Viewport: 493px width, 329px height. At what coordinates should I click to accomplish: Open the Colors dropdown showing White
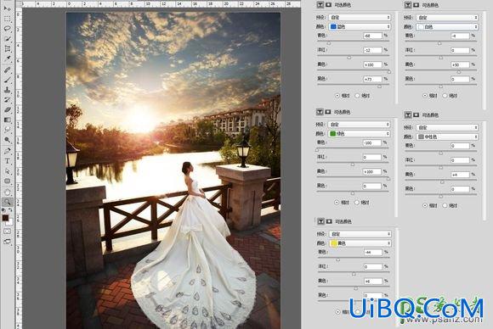(447, 27)
